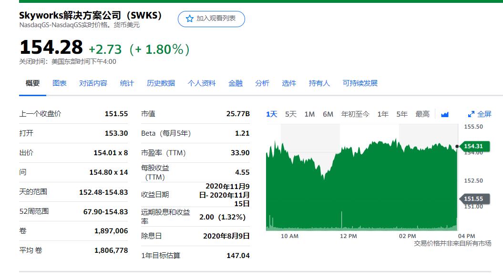Go to the 历史数据 tab
This screenshot has height=279, width=503.
click(x=161, y=83)
